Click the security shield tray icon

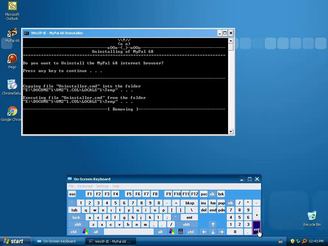coord(292,241)
